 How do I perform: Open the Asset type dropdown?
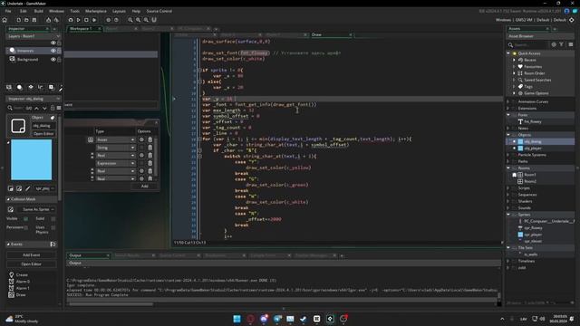tap(115, 139)
